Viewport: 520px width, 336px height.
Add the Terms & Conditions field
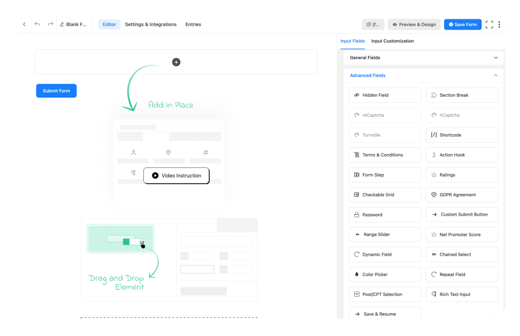click(385, 155)
